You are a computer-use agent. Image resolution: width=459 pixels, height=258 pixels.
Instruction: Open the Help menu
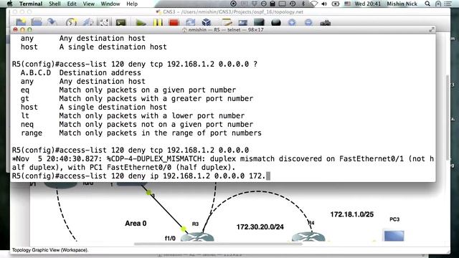pos(132,4)
